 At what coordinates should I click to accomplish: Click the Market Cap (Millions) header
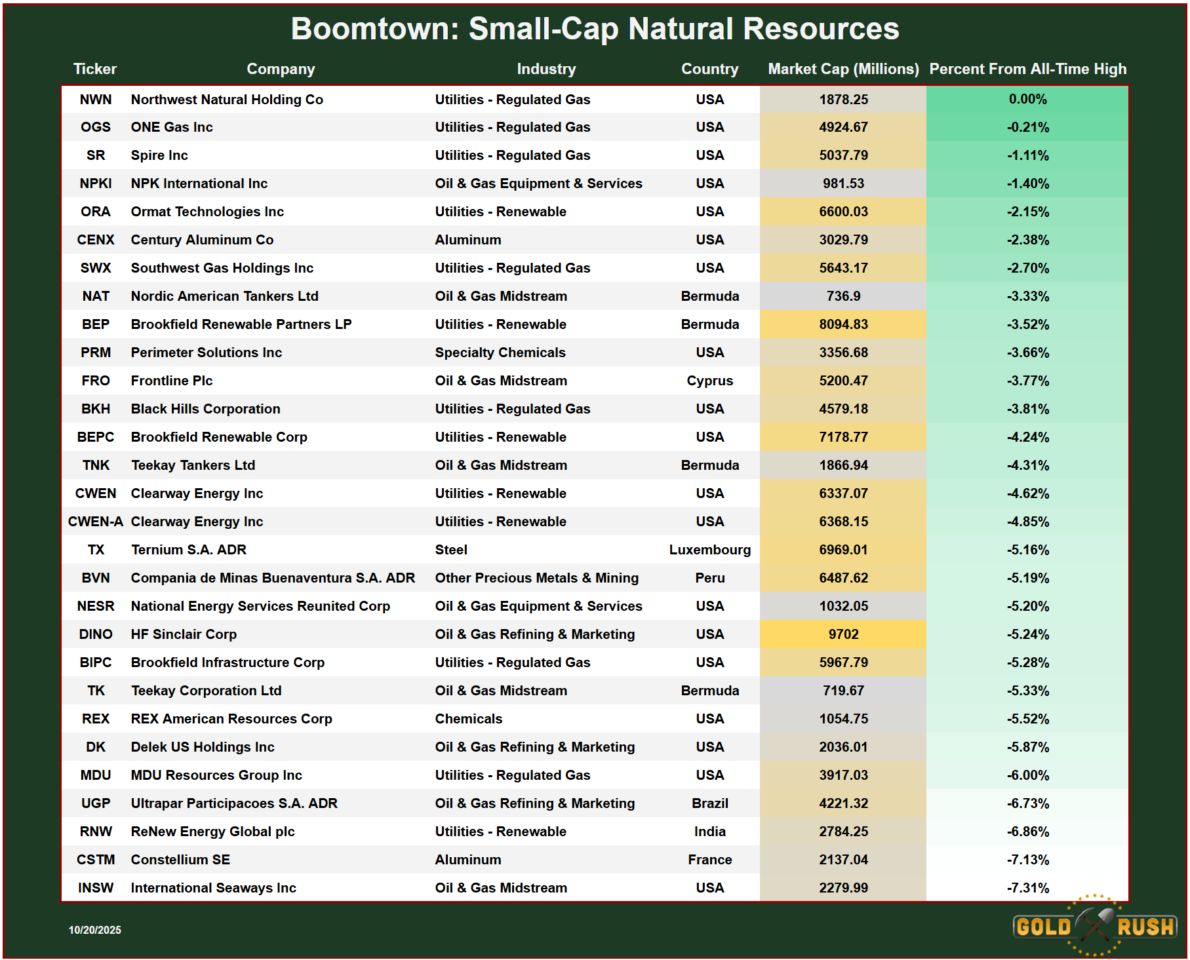[843, 69]
